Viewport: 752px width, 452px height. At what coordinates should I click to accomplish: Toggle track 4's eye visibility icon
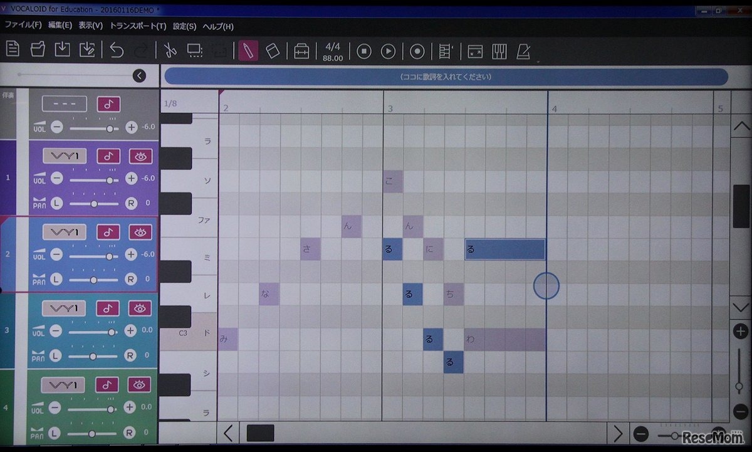pyautogui.click(x=140, y=384)
